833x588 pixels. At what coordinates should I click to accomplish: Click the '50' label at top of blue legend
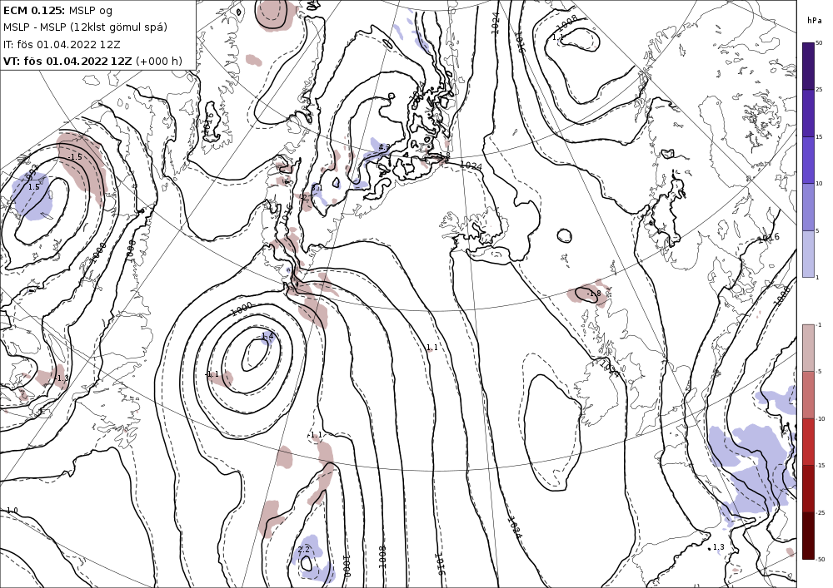[819, 43]
